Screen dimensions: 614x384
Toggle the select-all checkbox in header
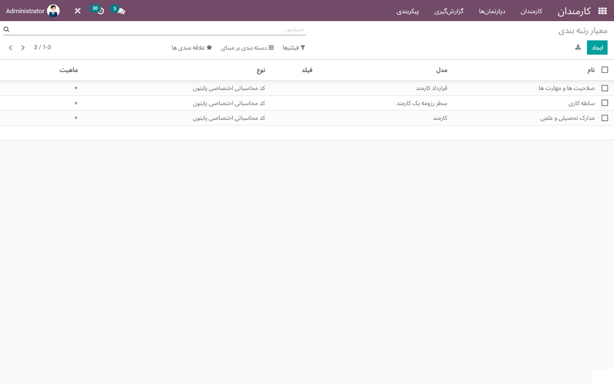(x=604, y=70)
